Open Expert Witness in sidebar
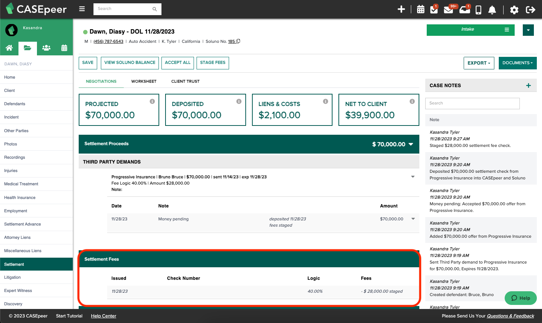 pos(36,291)
